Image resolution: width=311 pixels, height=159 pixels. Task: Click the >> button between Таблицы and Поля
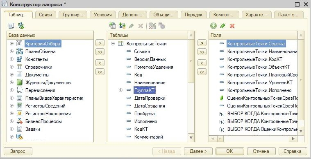[x=202, y=52]
